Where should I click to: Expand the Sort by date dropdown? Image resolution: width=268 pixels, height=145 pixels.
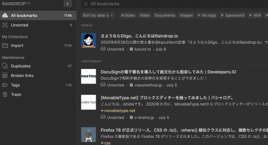(98, 15)
